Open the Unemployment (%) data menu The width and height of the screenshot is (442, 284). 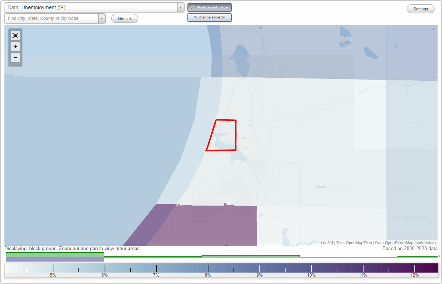92,7
